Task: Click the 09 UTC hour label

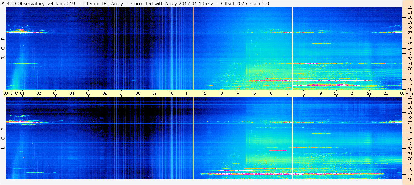Action: pyautogui.click(x=155, y=93)
